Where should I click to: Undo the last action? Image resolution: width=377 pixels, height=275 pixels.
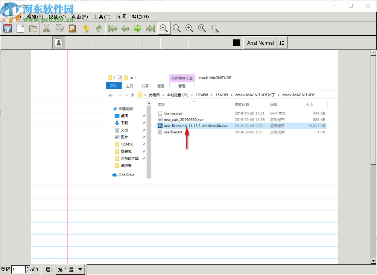click(x=86, y=29)
